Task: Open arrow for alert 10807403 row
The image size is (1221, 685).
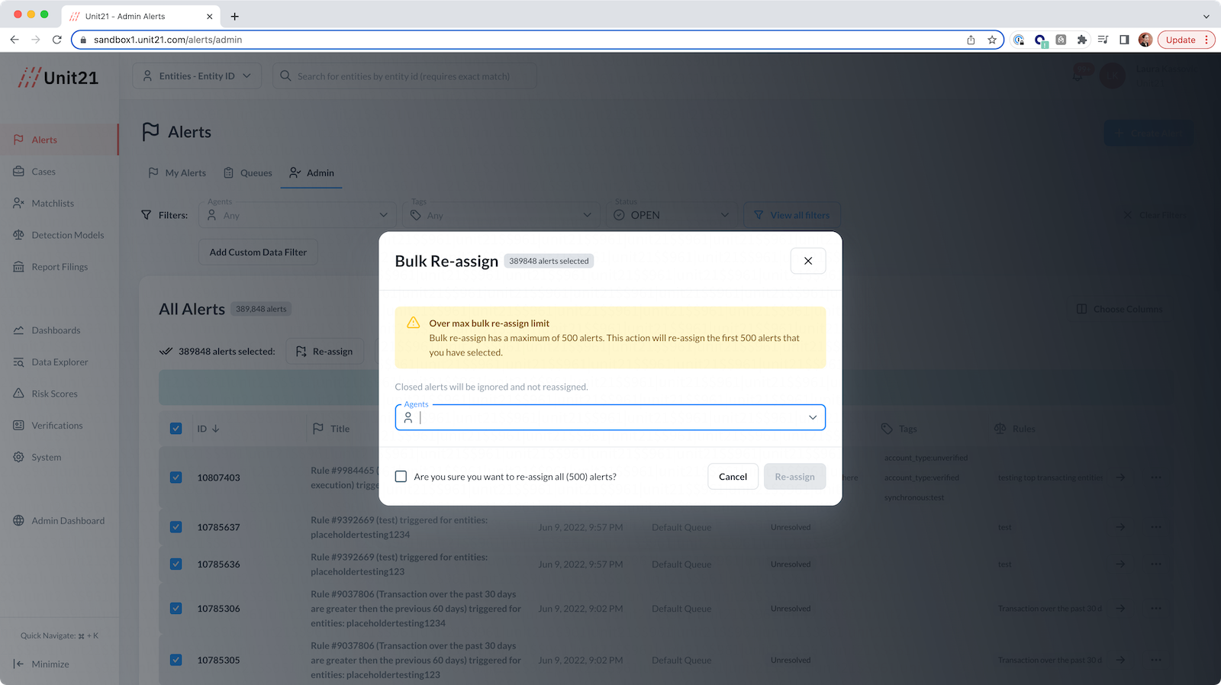Action: coord(1120,478)
